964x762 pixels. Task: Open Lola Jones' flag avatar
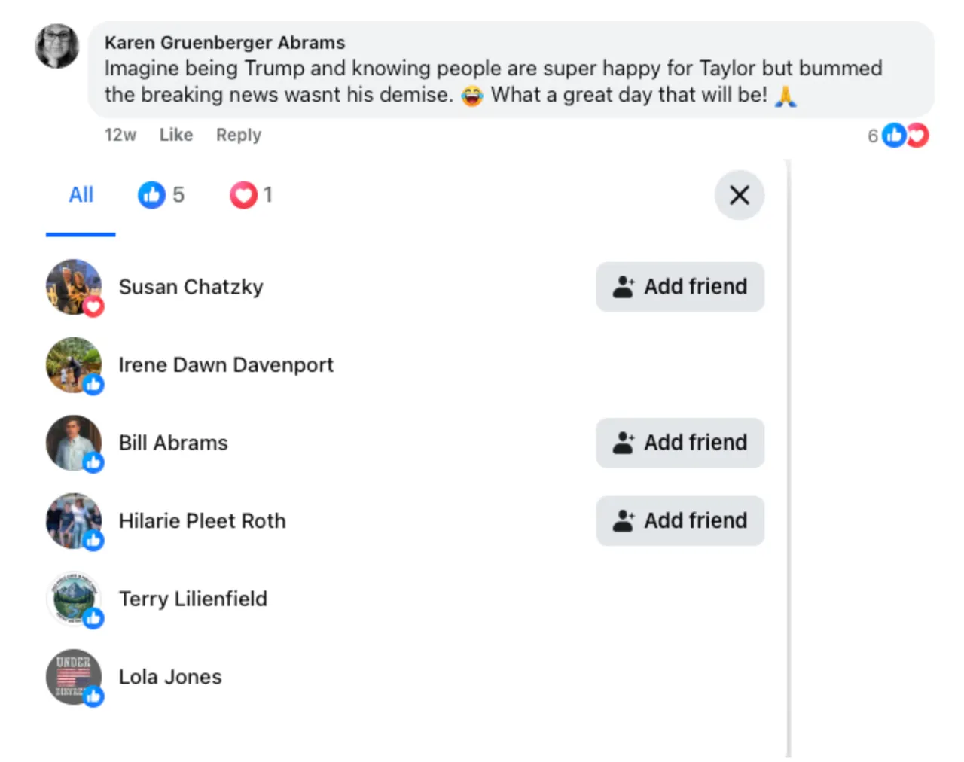[74, 677]
